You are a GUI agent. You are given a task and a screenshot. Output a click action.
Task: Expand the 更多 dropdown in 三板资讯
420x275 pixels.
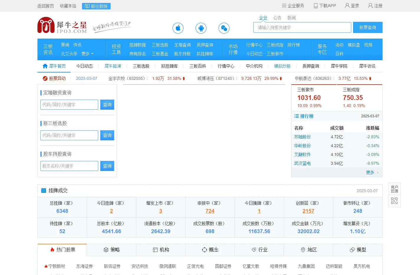click(x=87, y=54)
